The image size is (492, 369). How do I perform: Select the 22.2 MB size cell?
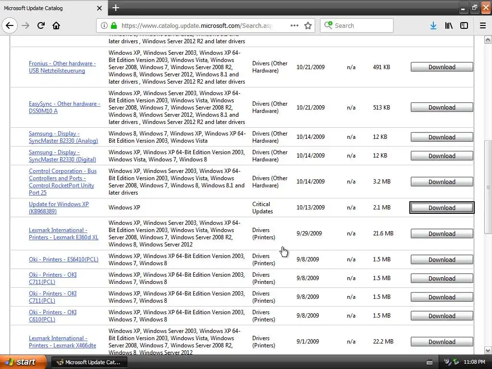pyautogui.click(x=383, y=342)
